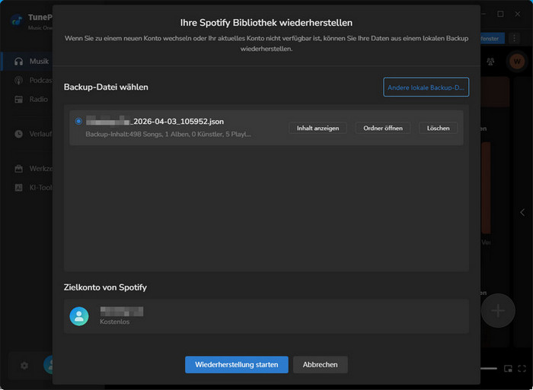Open the three-dot menu at top right

tap(514, 38)
